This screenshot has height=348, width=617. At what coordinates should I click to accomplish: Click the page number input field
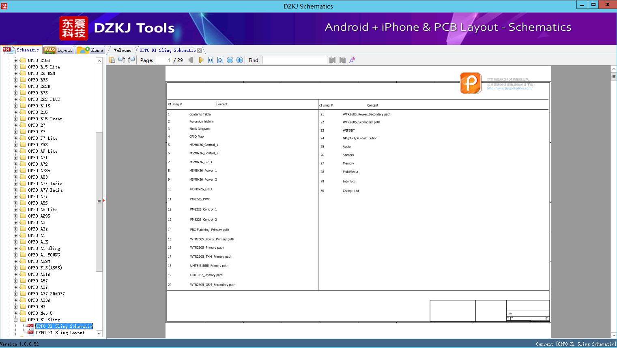click(x=164, y=60)
